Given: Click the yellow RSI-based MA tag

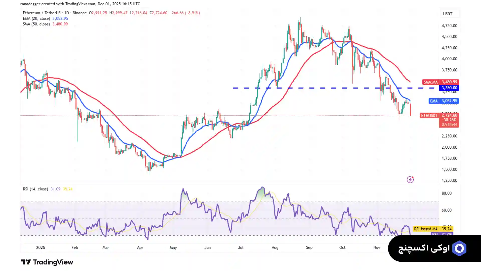Looking at the screenshot, I should coord(426,229).
